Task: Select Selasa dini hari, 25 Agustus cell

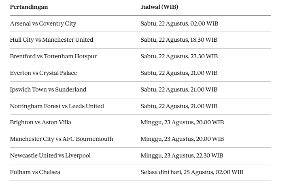Action: click(x=192, y=172)
